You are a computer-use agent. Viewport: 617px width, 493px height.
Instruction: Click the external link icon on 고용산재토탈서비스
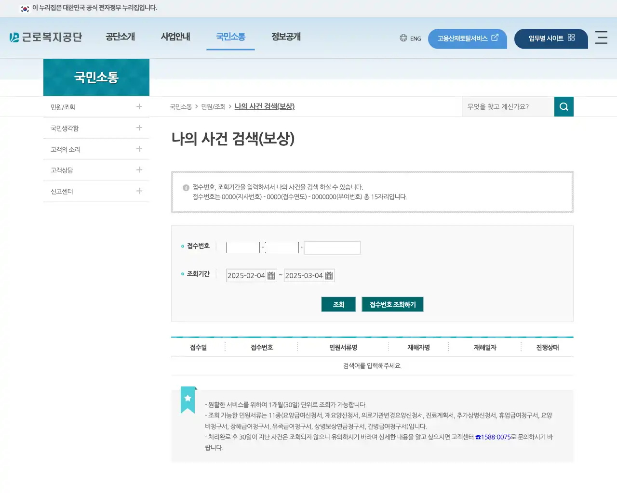[495, 38]
